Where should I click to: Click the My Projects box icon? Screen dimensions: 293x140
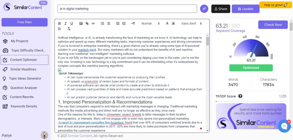tap(5, 41)
